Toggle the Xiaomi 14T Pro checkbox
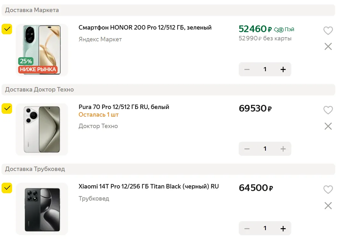This screenshot has width=339, height=239. tap(7, 188)
